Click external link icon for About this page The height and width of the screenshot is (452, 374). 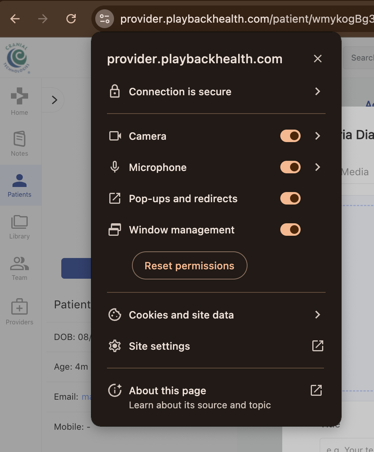click(316, 390)
